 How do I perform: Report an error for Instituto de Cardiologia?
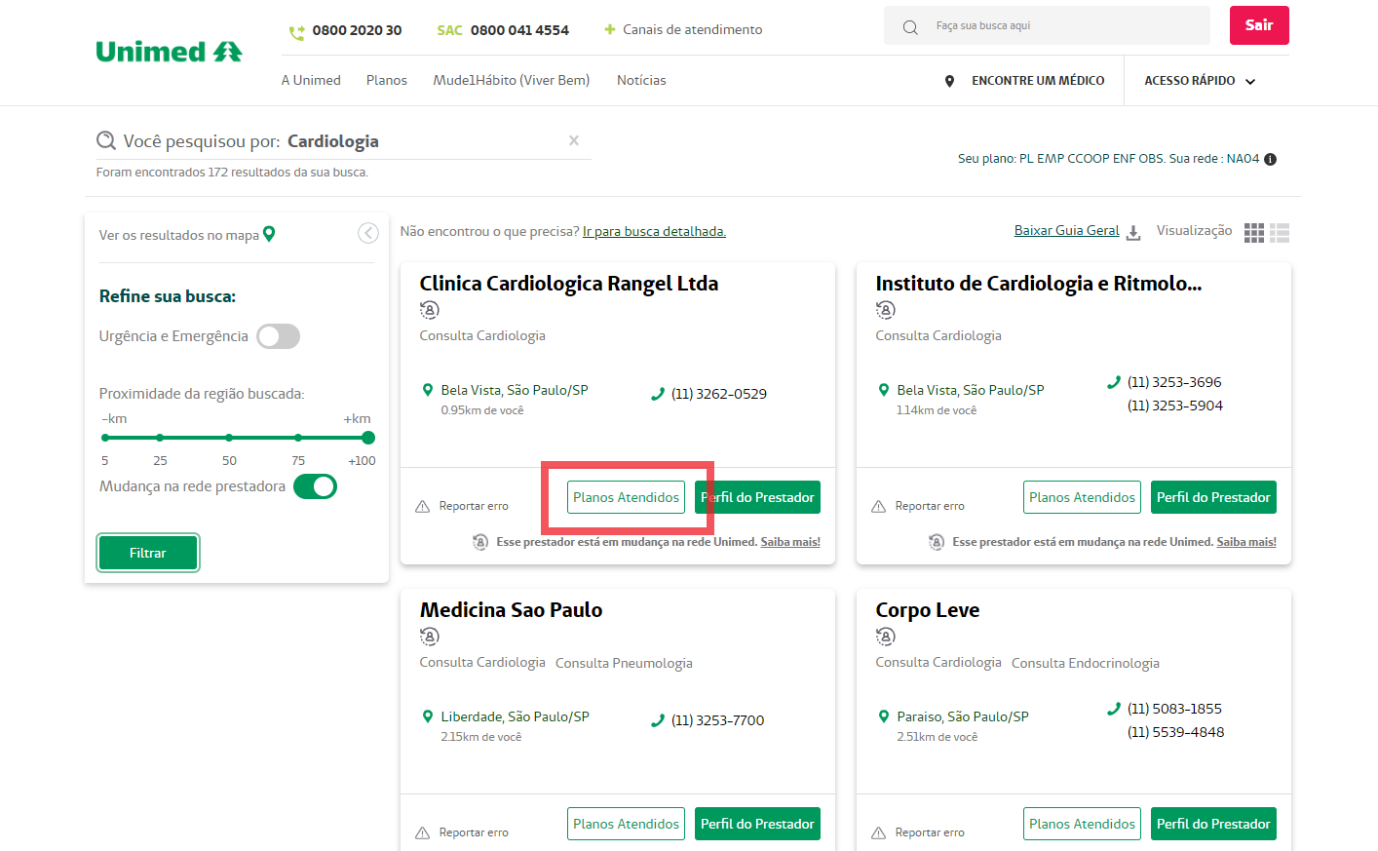[918, 506]
